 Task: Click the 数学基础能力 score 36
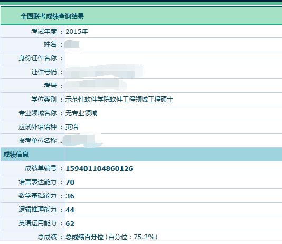click(70, 196)
